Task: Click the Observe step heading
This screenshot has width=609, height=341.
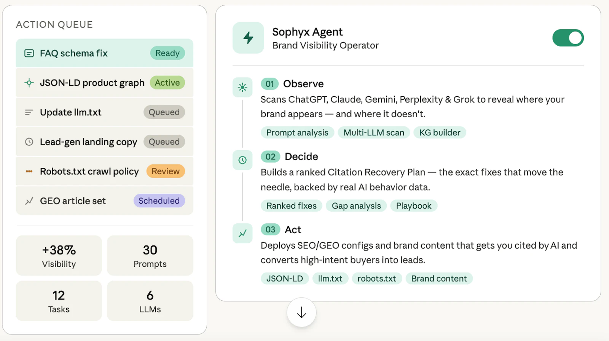Action: click(303, 84)
